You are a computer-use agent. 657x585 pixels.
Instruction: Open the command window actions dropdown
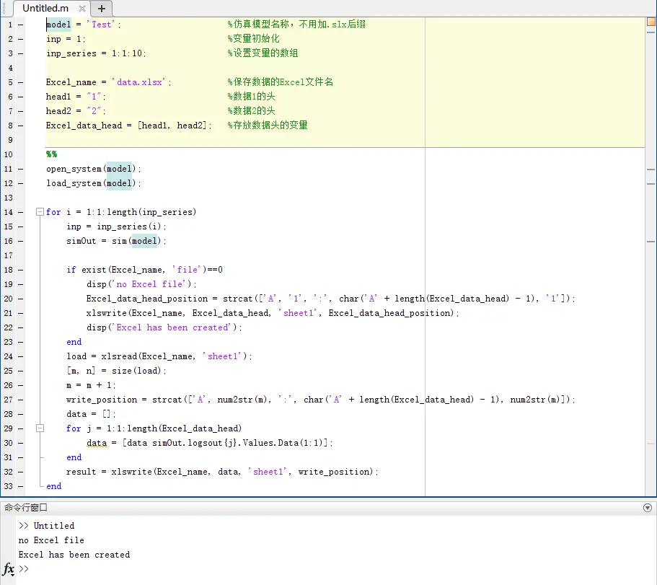648,508
